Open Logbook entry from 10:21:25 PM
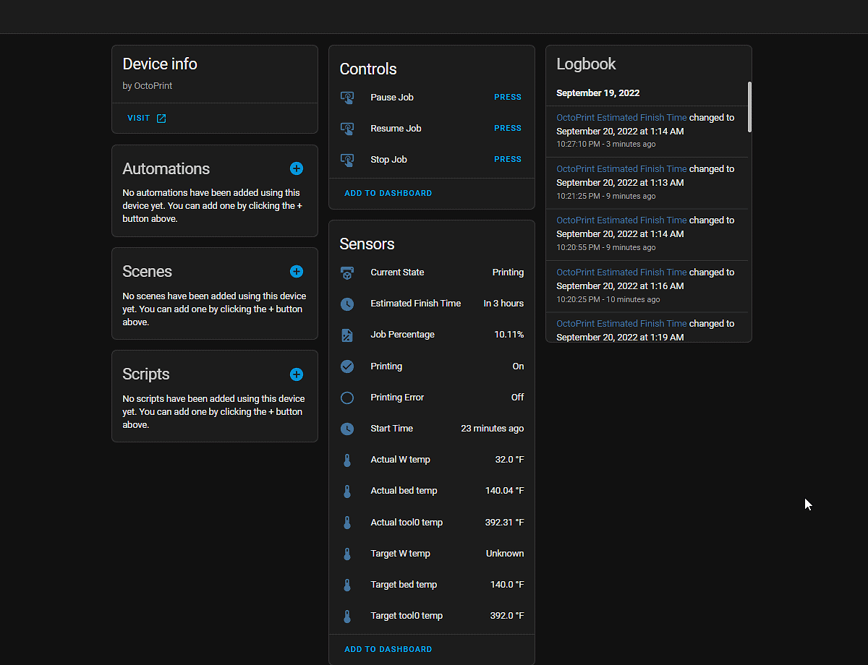 pyautogui.click(x=647, y=182)
